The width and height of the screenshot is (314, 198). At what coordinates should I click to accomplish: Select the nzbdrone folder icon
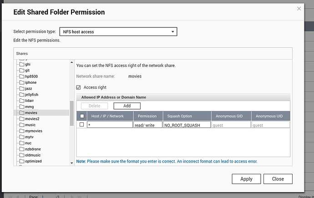pos(21,149)
